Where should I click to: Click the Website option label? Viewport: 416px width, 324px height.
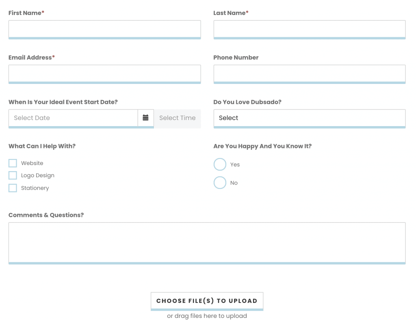(x=32, y=163)
